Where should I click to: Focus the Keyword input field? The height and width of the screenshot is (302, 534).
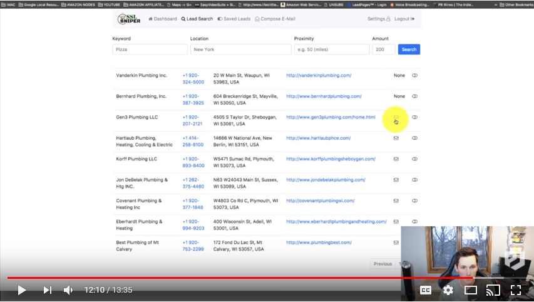pyautogui.click(x=150, y=49)
